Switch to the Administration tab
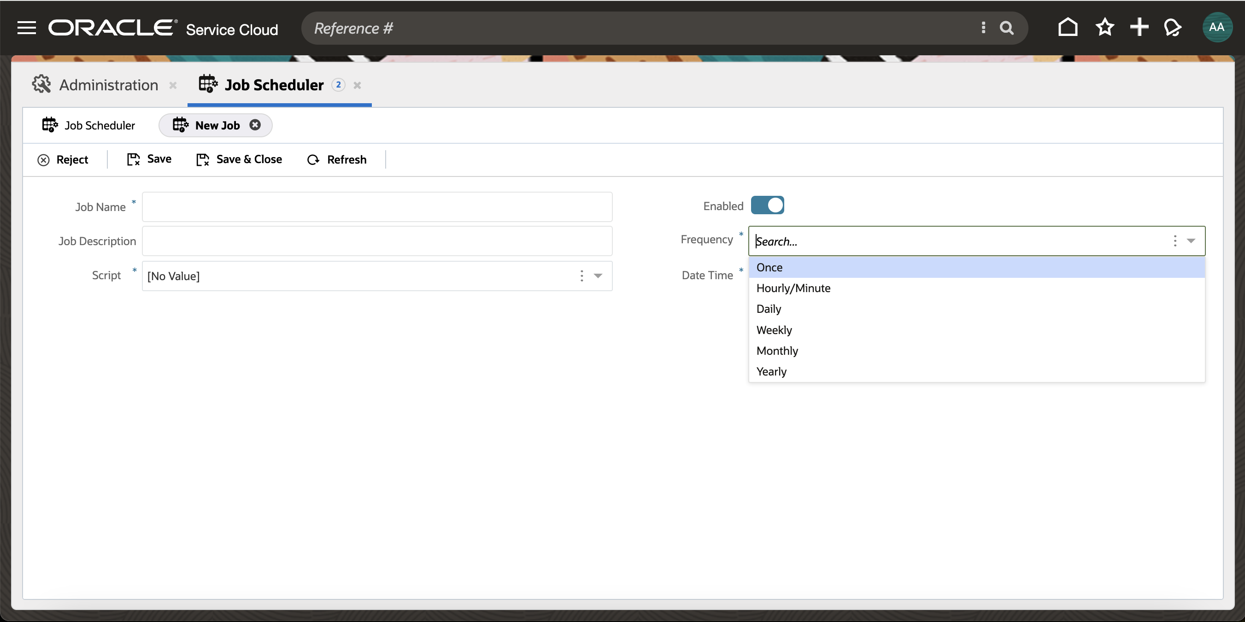This screenshot has height=622, width=1245. 108,85
